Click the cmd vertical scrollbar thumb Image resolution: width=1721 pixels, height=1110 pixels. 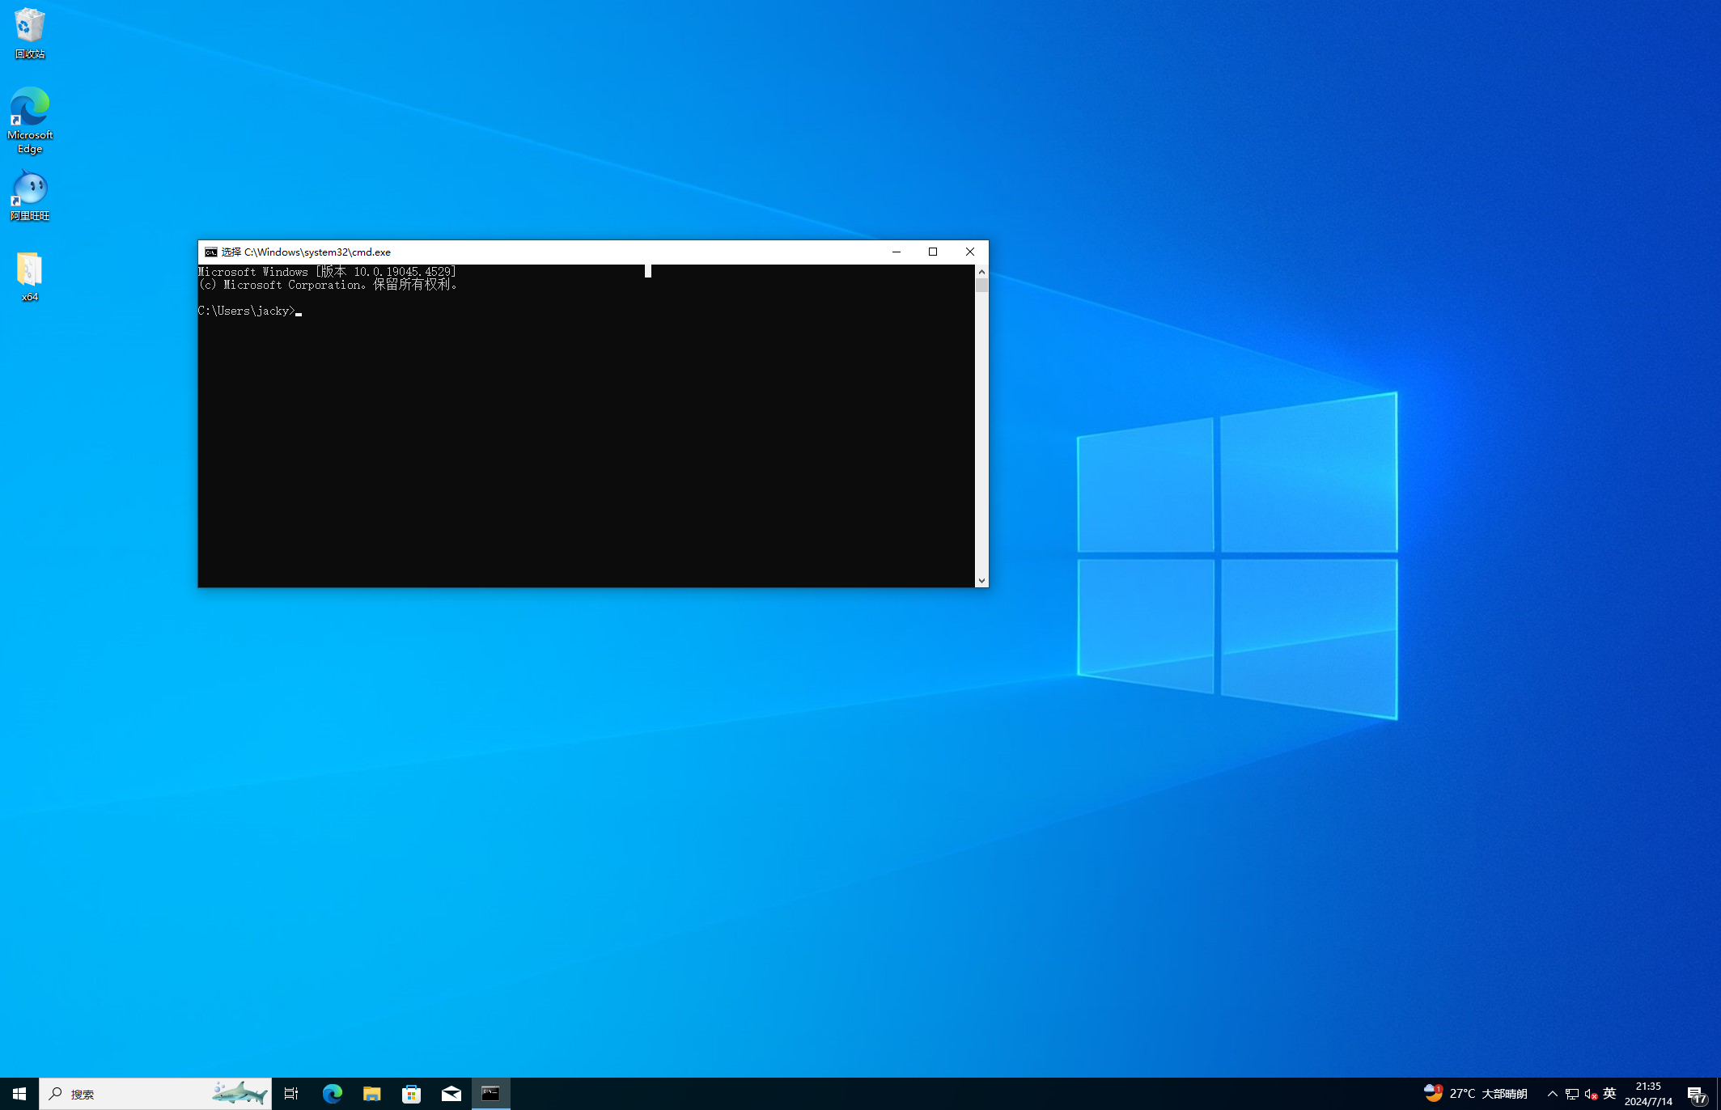tap(981, 285)
